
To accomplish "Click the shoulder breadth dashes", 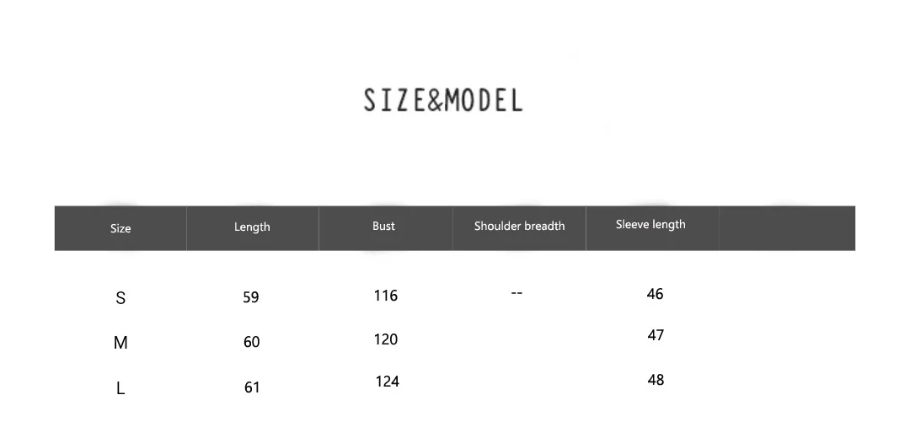I will (517, 293).
